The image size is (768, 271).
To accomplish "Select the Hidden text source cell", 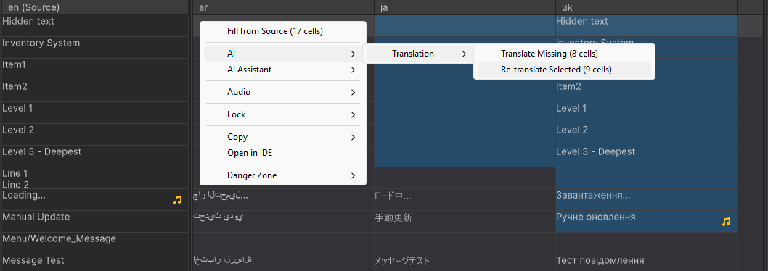I will point(94,25).
